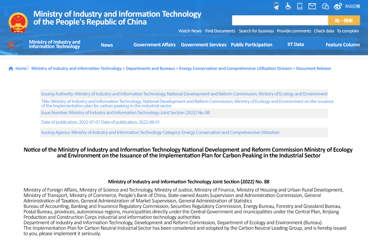The height and width of the screenshot is (244, 368).
Task: Open the WeChat icon in header
Action: pos(325,6)
